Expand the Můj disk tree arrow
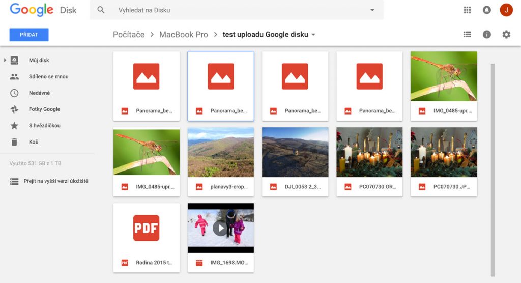 pyautogui.click(x=5, y=60)
